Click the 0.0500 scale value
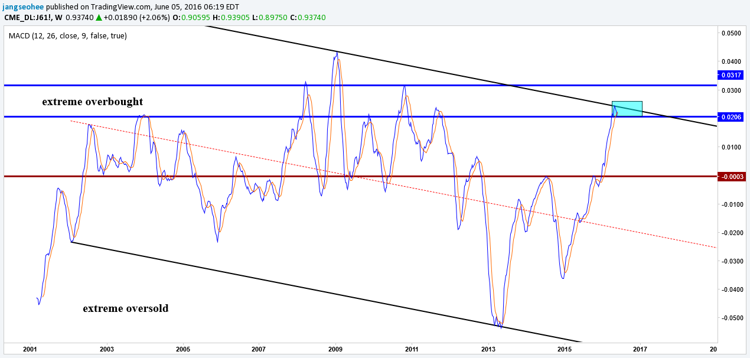Screen dimensions: 750x358 click(732, 33)
